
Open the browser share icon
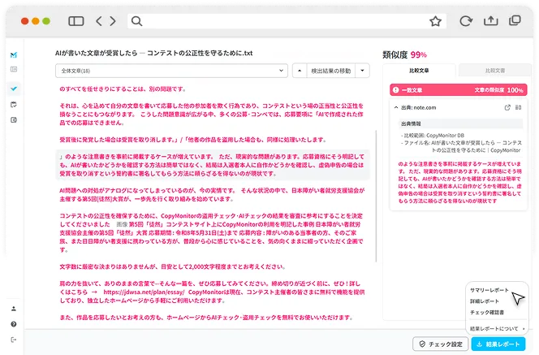(490, 20)
